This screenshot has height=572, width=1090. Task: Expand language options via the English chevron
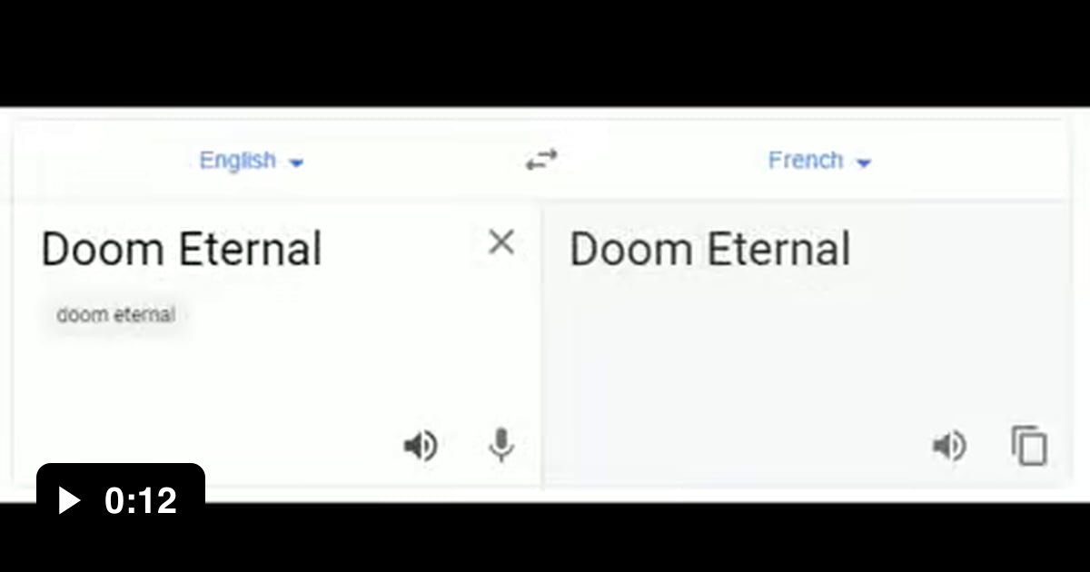(x=295, y=162)
